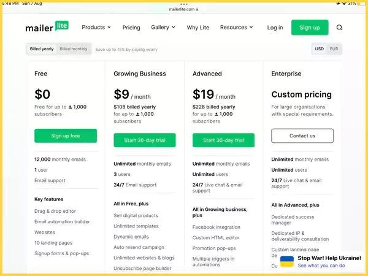Click the Log in link
This screenshot has height=276, width=368.
[275, 28]
